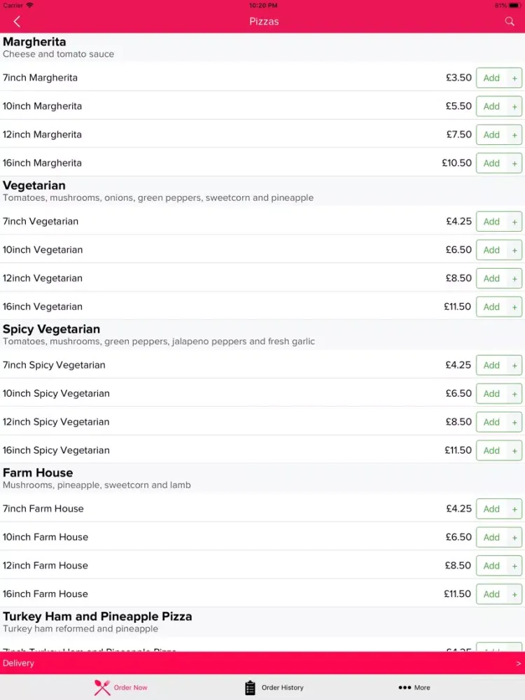The width and height of the screenshot is (525, 700).
Task: Add 12inch Margherita to order
Action: (x=491, y=135)
